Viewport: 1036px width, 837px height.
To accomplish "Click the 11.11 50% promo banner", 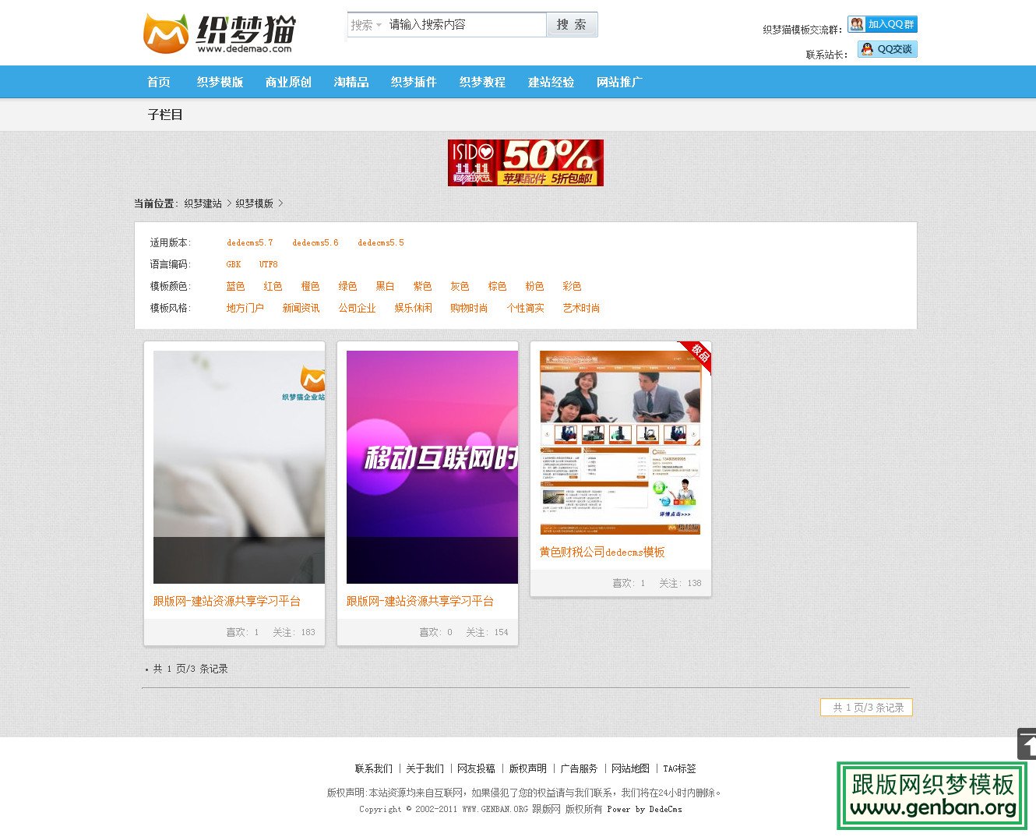I will pyautogui.click(x=525, y=162).
